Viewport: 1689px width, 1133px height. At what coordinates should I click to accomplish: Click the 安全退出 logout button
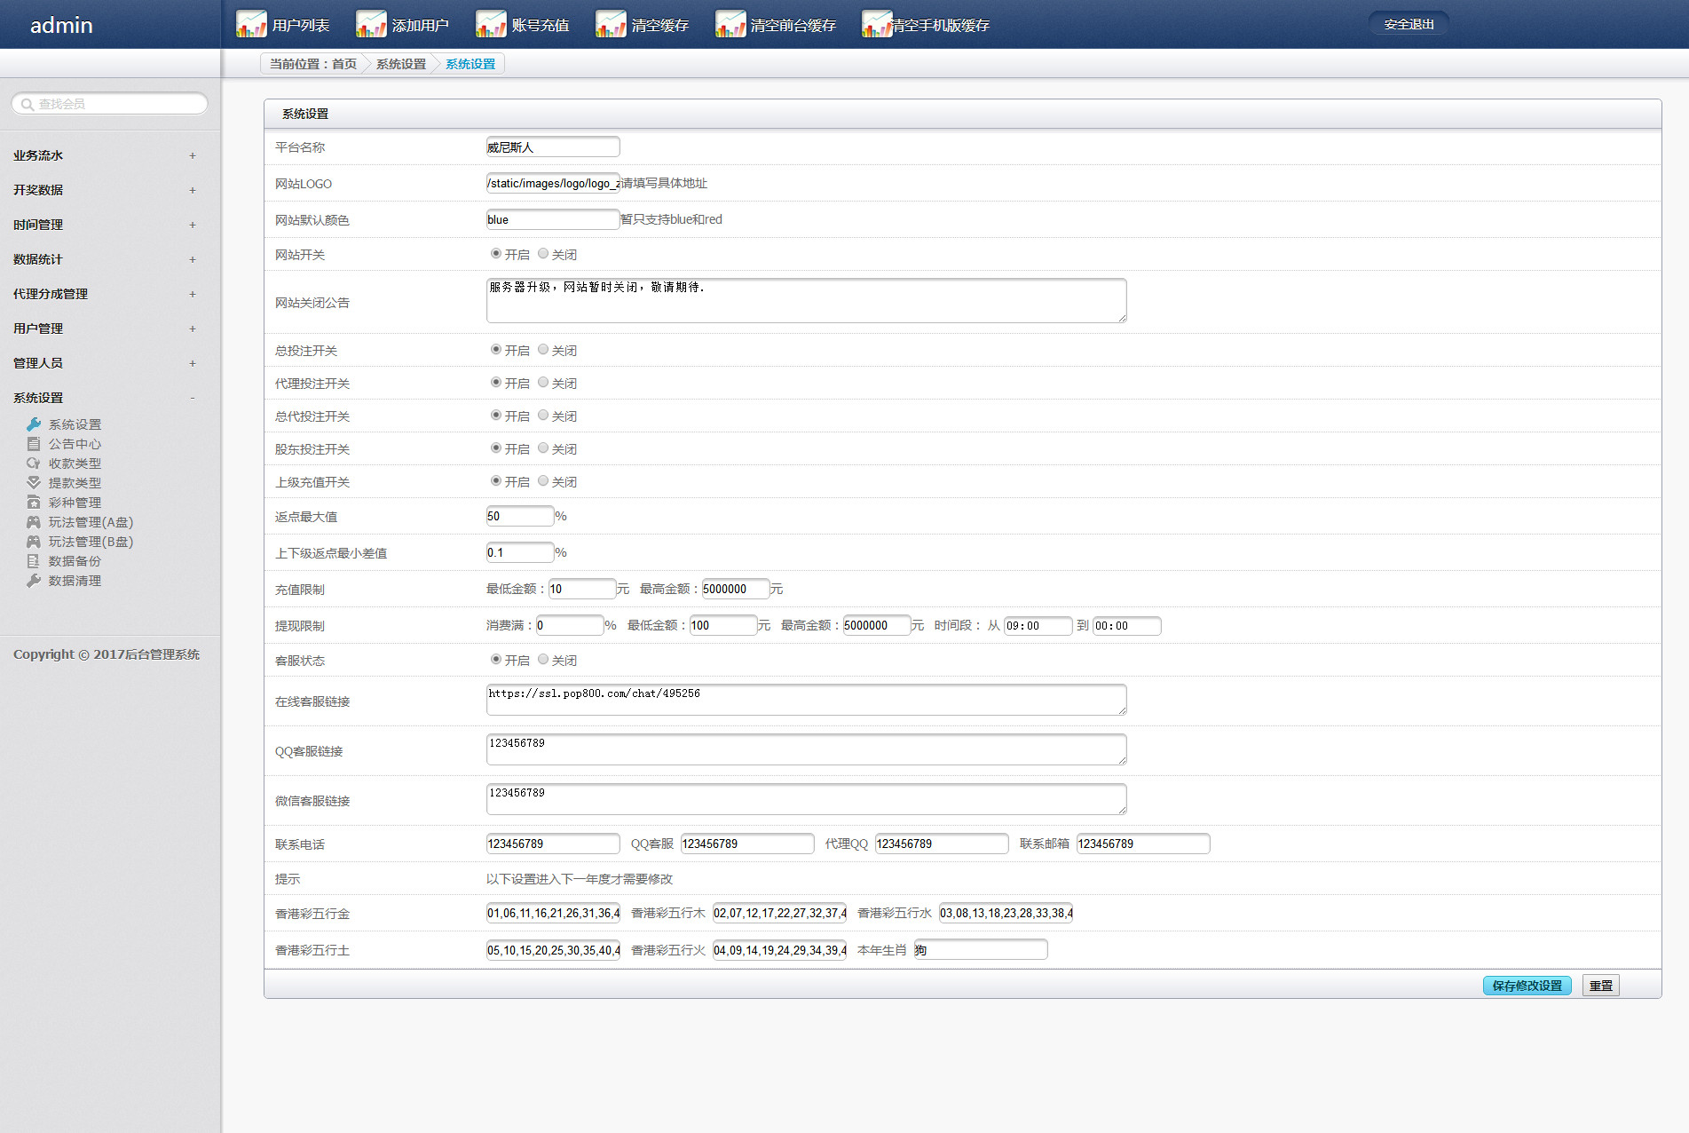tap(1409, 24)
